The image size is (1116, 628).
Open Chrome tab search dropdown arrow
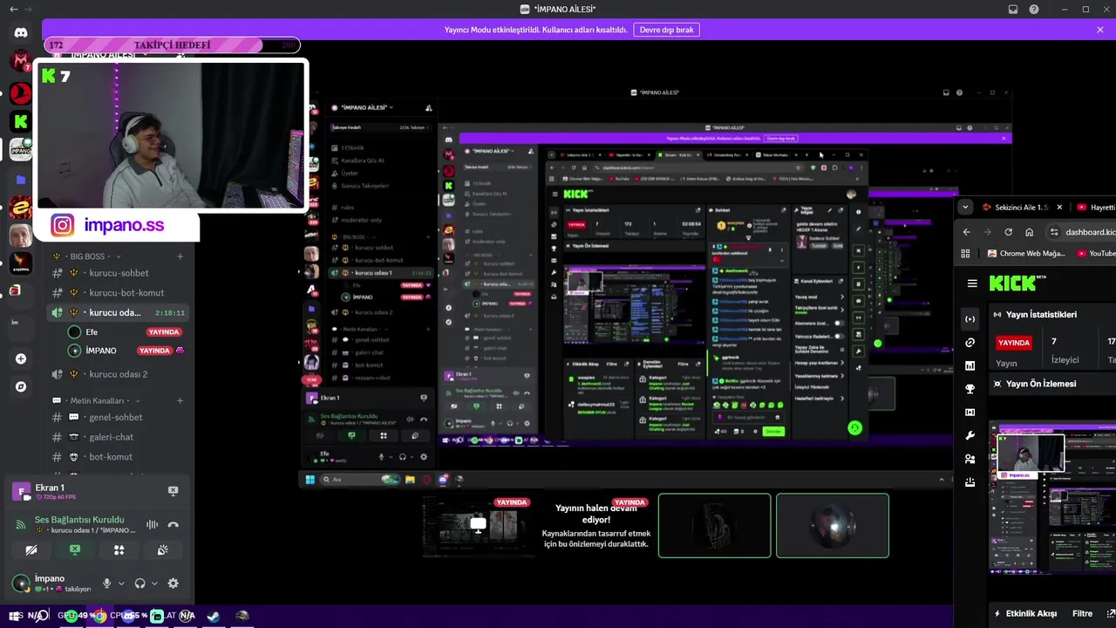click(x=964, y=207)
